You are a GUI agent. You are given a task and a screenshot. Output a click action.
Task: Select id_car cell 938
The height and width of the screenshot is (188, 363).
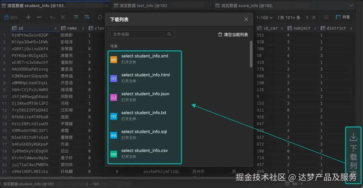point(260,42)
